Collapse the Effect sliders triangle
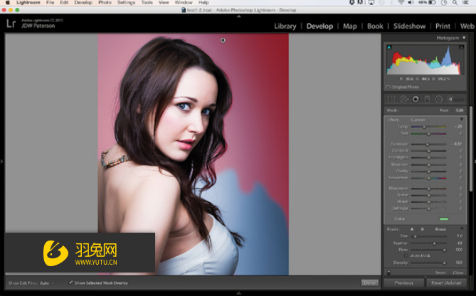The image size is (476, 296). (x=462, y=120)
